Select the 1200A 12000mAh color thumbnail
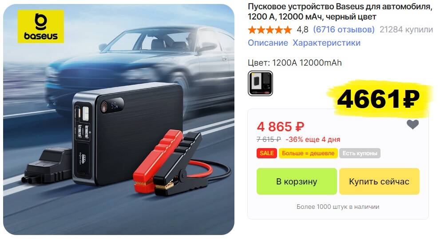Viewport: 440px width, 239px height. tap(260, 83)
